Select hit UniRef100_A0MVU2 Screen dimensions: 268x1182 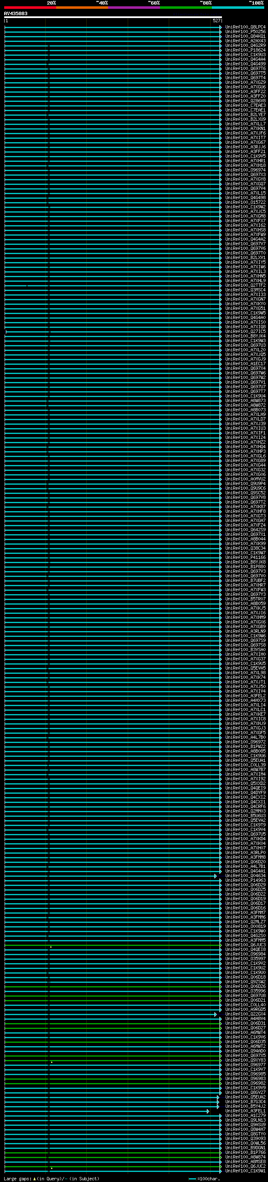point(245,479)
